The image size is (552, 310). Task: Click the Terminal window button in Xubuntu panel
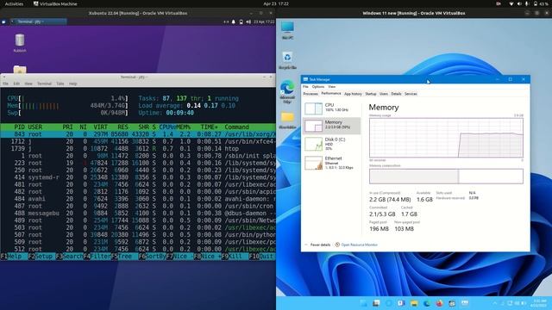point(38,22)
